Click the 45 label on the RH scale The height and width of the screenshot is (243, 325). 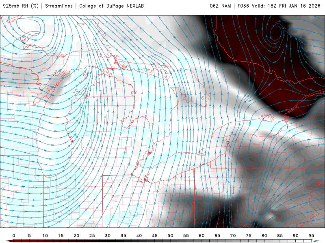click(x=155, y=236)
